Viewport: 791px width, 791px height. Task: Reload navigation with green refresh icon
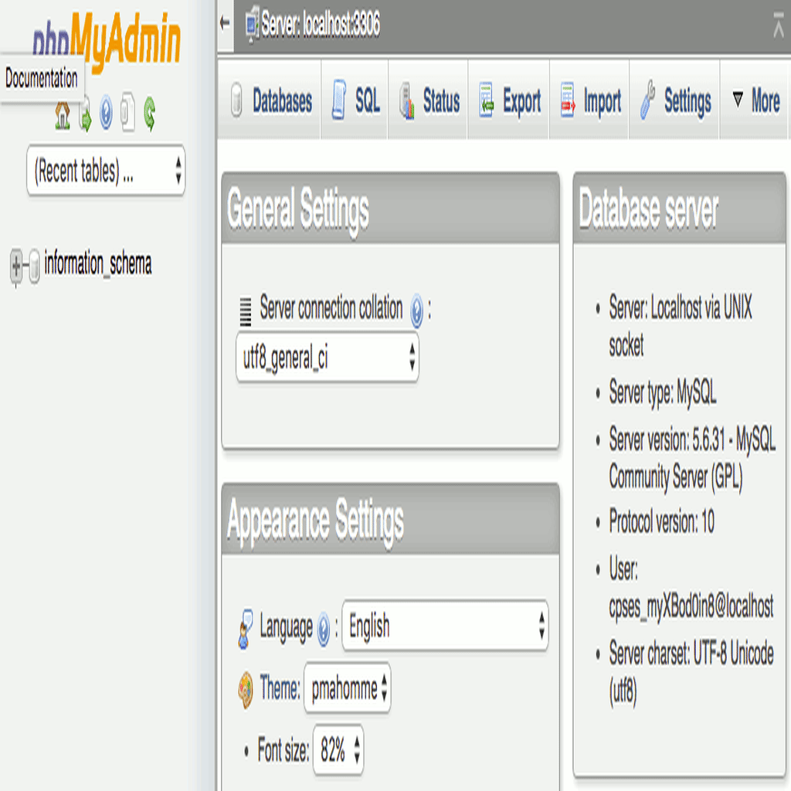(150, 113)
